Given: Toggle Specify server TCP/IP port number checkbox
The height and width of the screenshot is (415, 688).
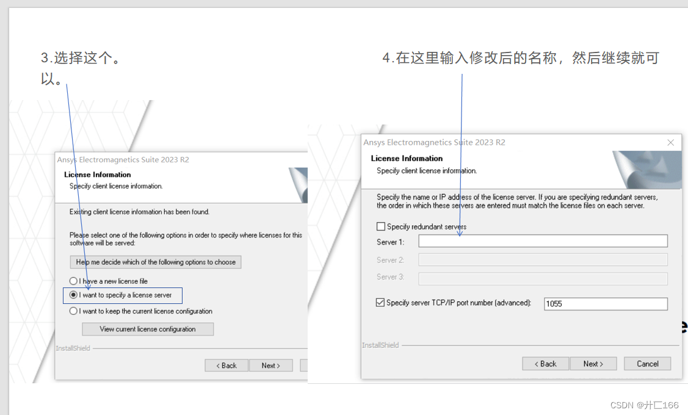Looking at the screenshot, I should click(380, 302).
